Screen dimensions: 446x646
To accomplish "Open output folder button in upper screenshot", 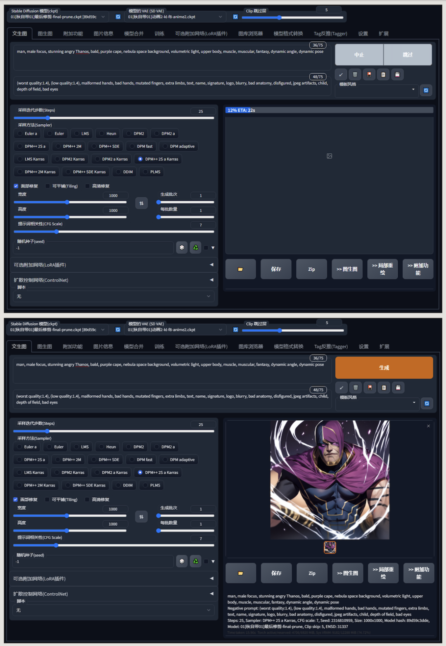I will [241, 269].
